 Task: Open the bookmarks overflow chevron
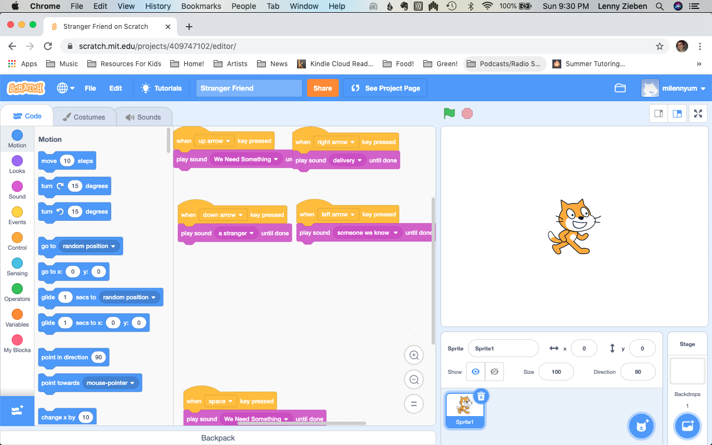click(699, 64)
